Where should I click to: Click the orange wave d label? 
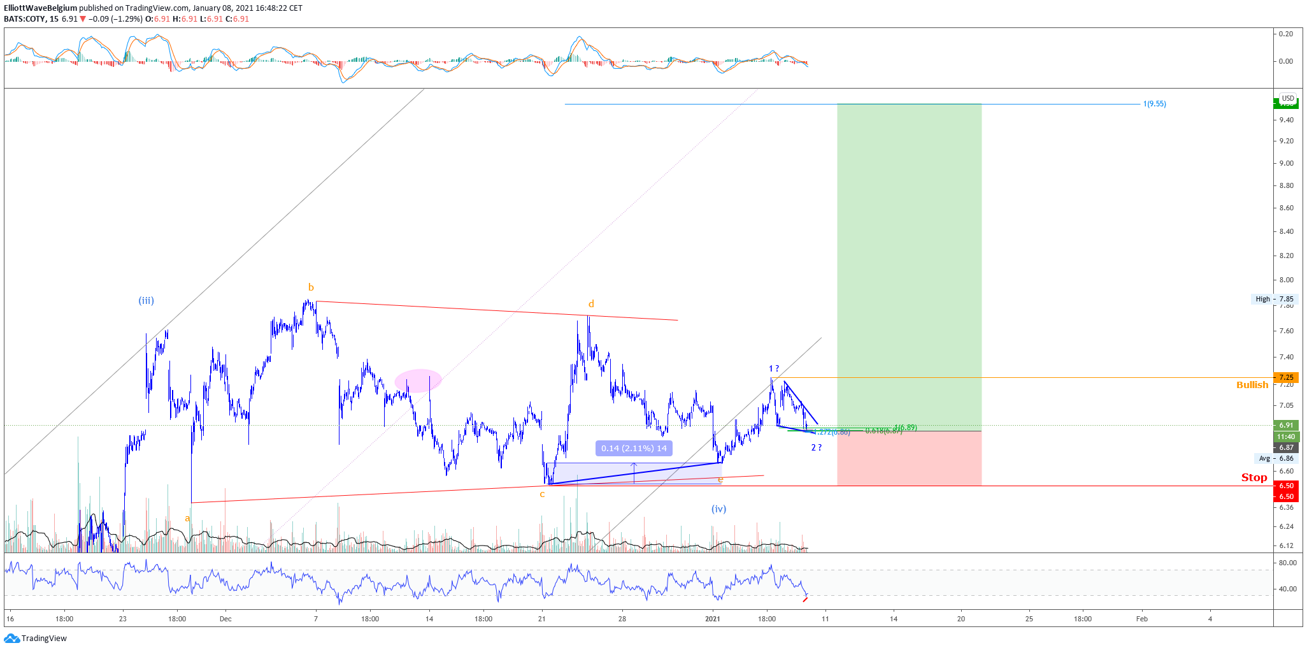(x=591, y=304)
